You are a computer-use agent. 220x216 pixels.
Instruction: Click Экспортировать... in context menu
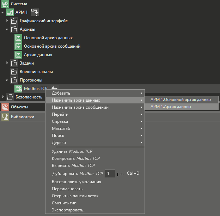pyautogui.click(x=69, y=210)
